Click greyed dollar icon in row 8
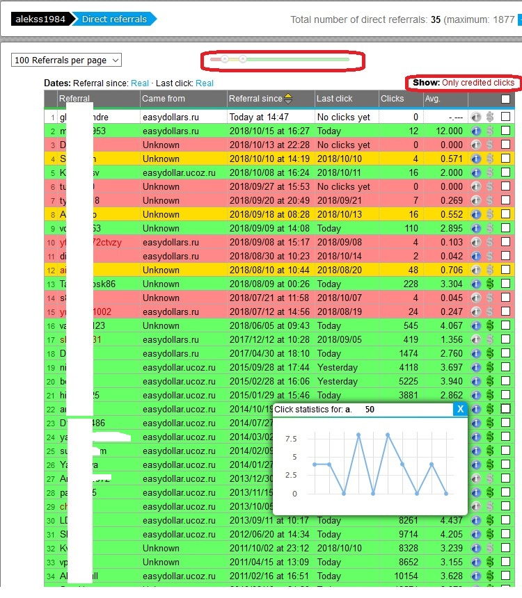The width and height of the screenshot is (522, 598). (x=490, y=214)
